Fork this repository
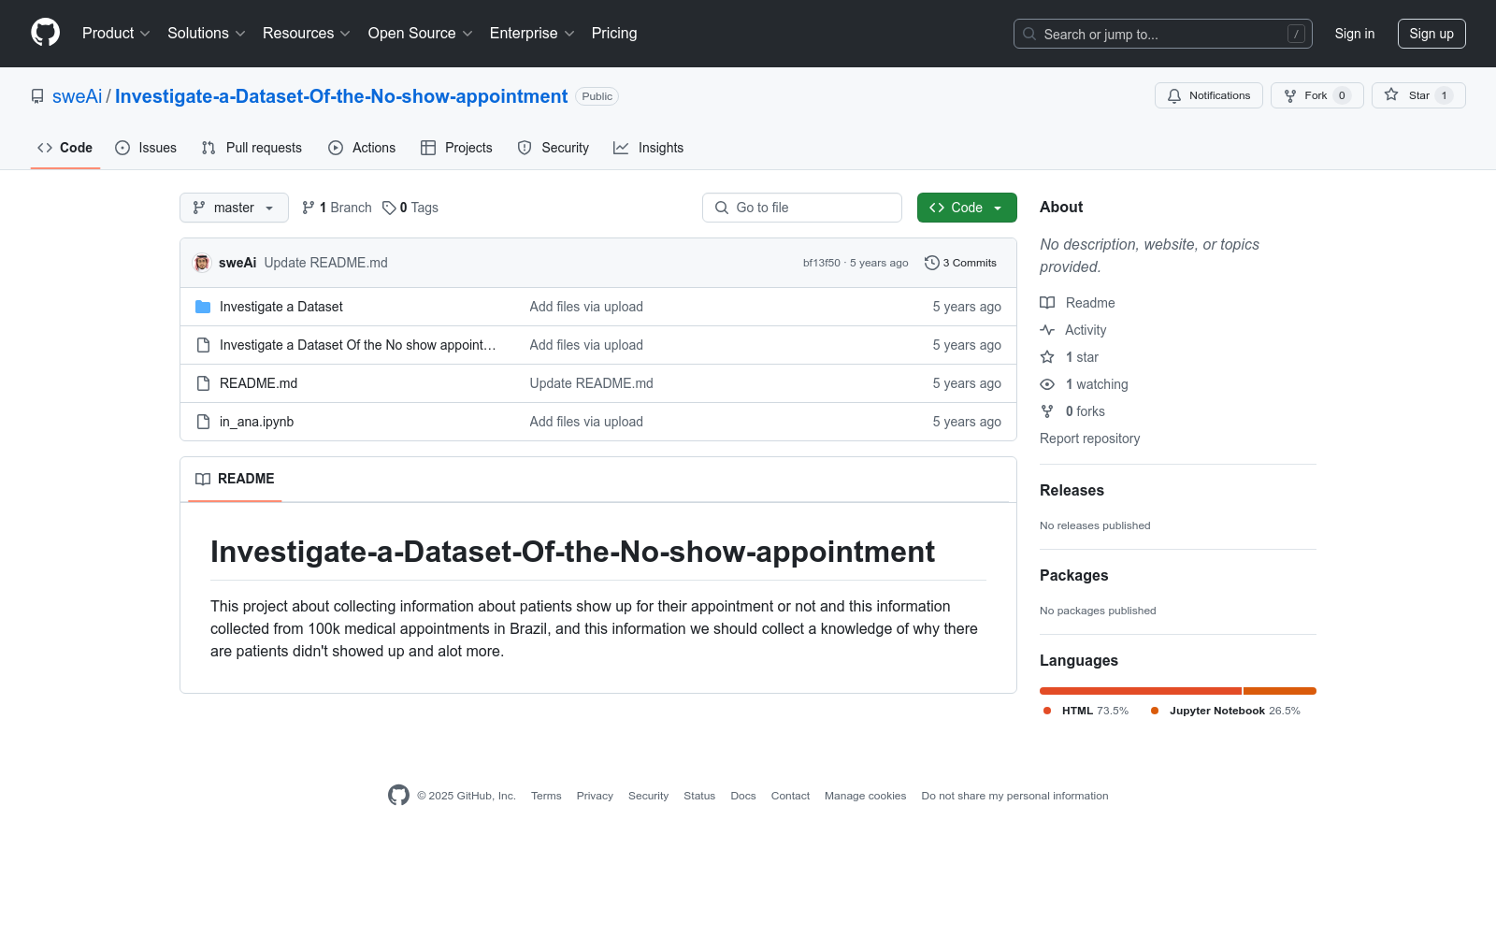Screen dimensions: 1496x935 tap(1316, 95)
